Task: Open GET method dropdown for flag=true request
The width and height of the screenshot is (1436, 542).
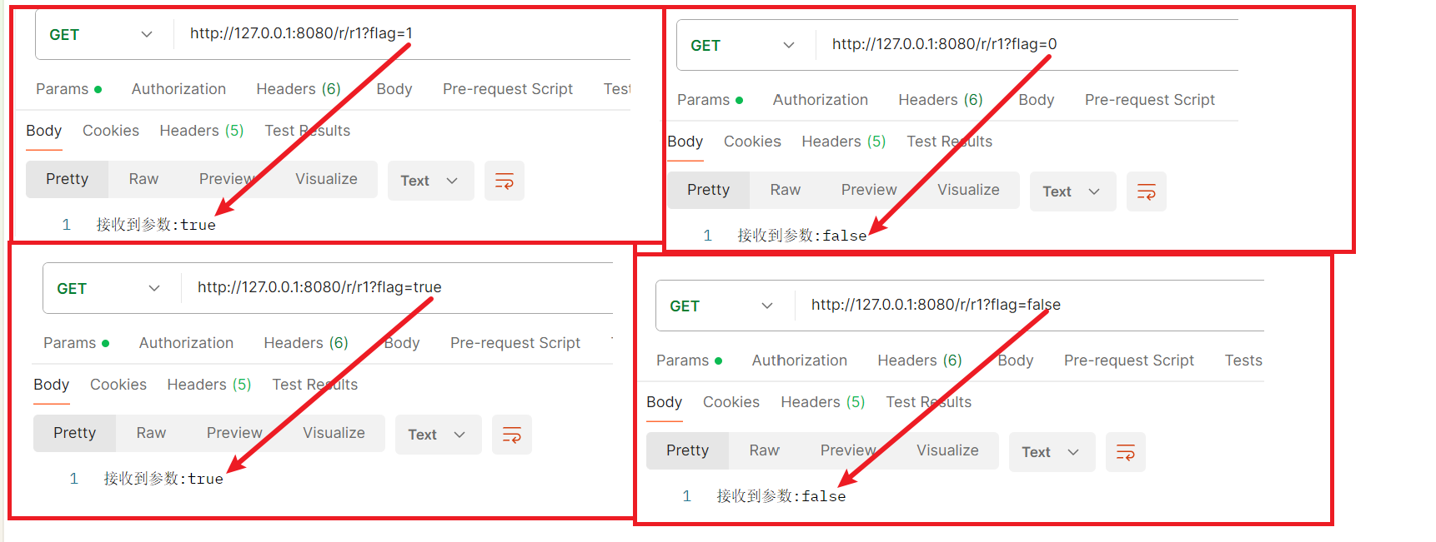Action: [109, 289]
